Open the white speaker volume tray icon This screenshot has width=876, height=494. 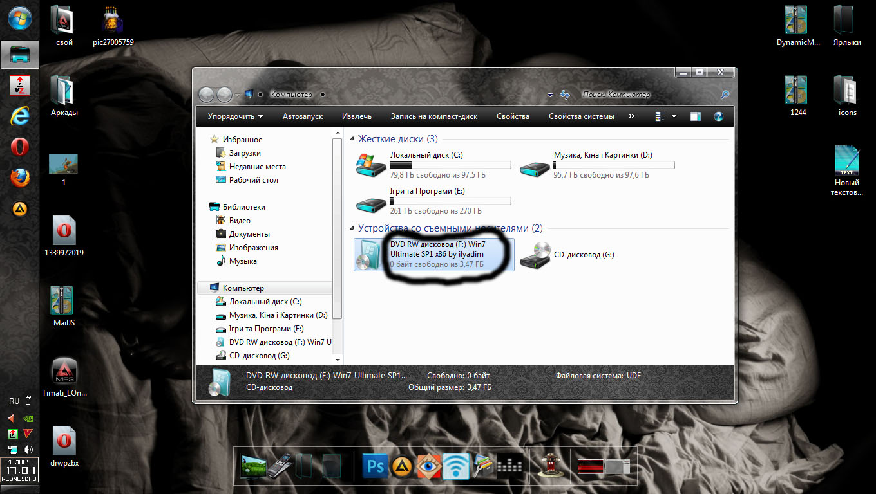pyautogui.click(x=28, y=450)
